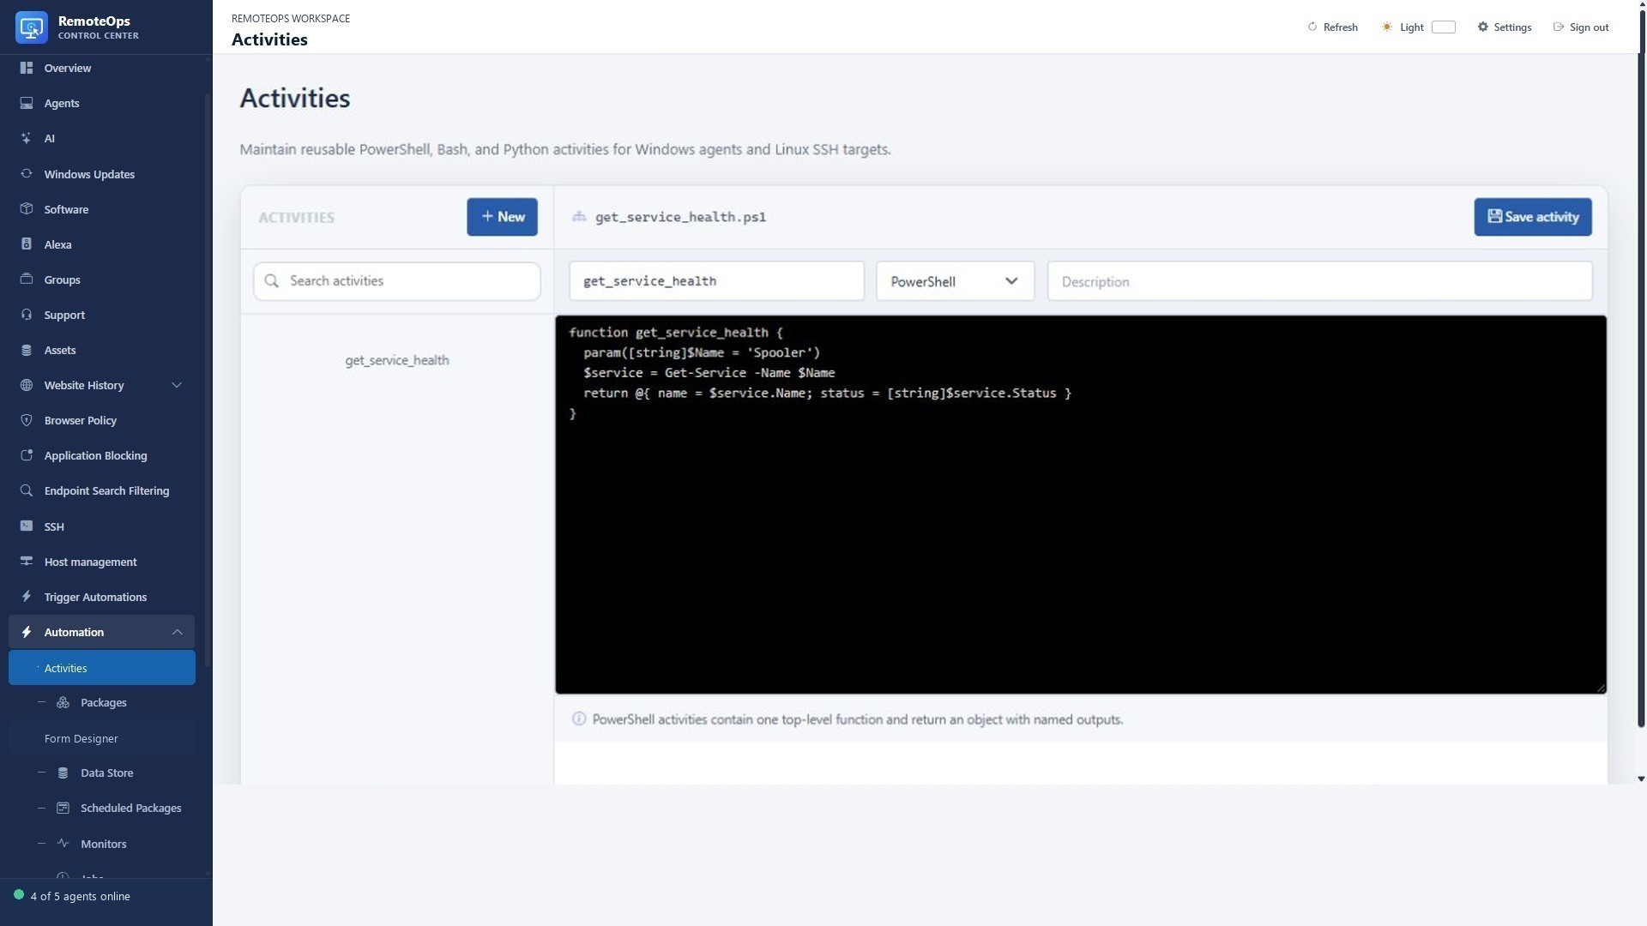Viewport: 1647px width, 926px height.
Task: Click the activity name field get_service_health
Action: coord(716,281)
